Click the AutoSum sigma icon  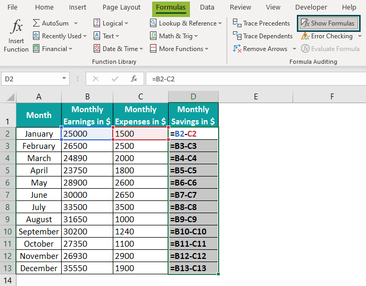[x=36, y=23]
